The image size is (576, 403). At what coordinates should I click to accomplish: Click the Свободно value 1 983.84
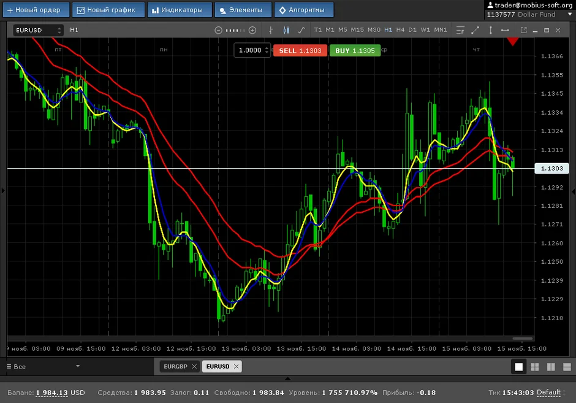pyautogui.click(x=268, y=393)
